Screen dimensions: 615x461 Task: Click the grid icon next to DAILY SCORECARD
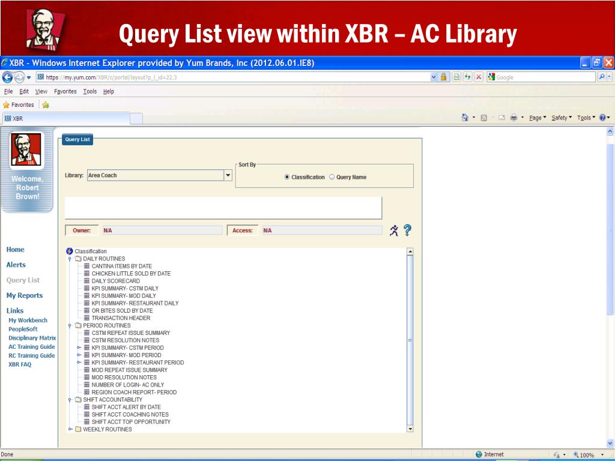coord(87,281)
